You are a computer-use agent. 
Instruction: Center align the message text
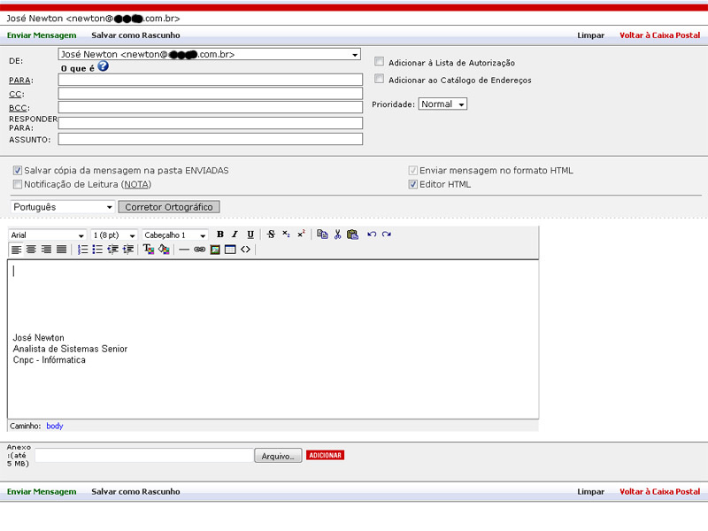pyautogui.click(x=31, y=250)
